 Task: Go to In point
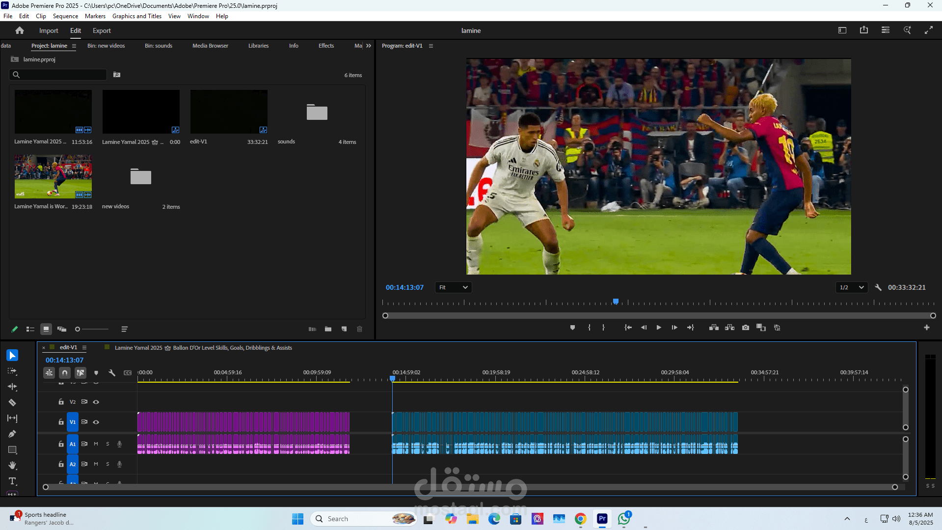(x=628, y=328)
